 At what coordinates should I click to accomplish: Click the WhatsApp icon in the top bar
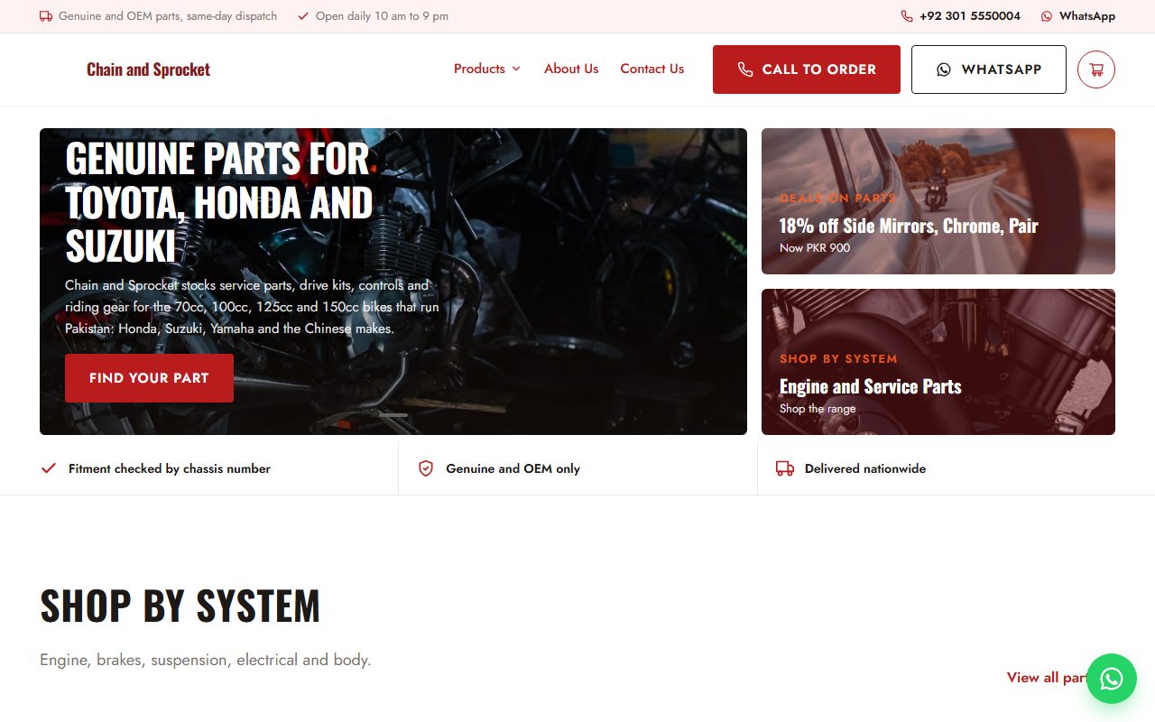pos(1047,16)
